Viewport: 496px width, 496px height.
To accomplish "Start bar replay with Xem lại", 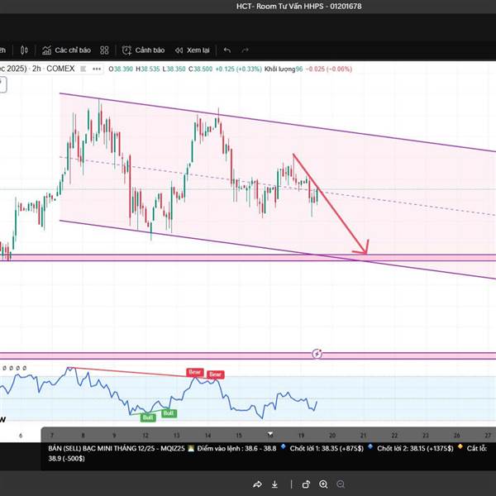I will pyautogui.click(x=192, y=50).
